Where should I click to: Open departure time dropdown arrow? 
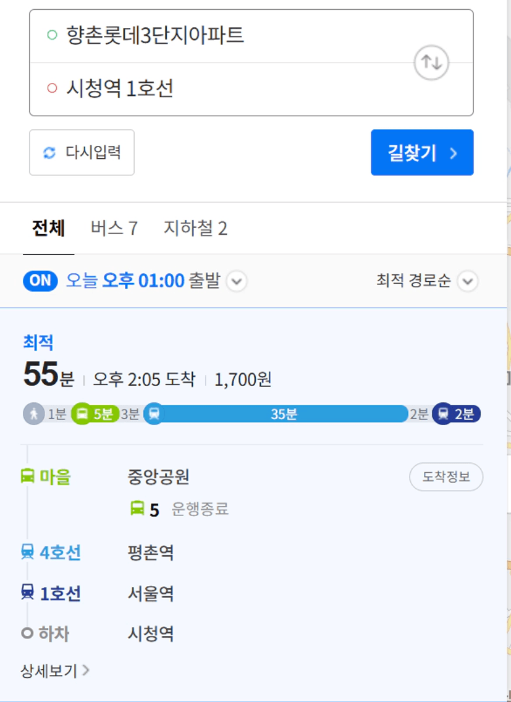click(x=237, y=281)
